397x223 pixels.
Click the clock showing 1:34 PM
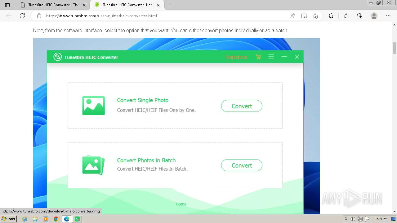[x=381, y=219]
